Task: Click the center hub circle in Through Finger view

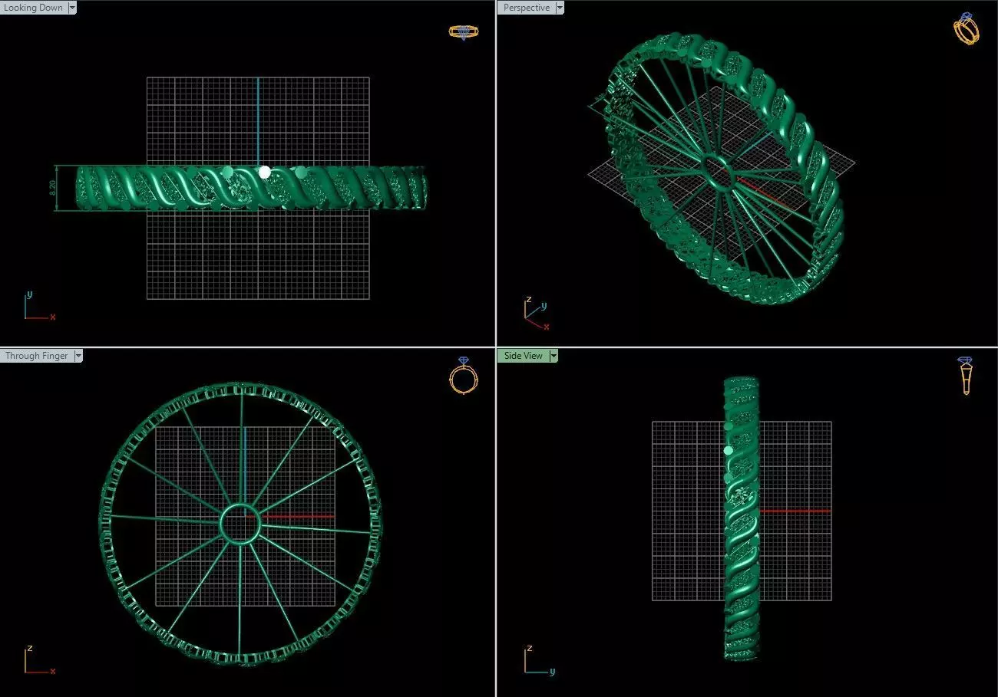Action: click(241, 524)
